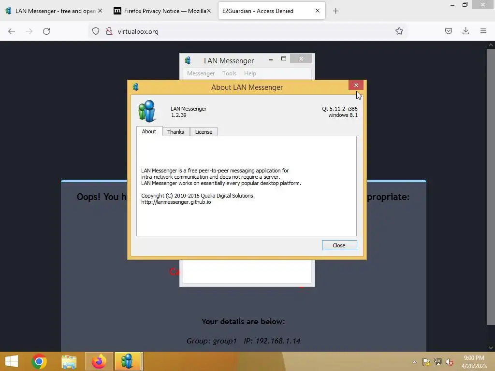Click LAN Messenger window title icon
495x371 pixels.
pyautogui.click(x=188, y=60)
